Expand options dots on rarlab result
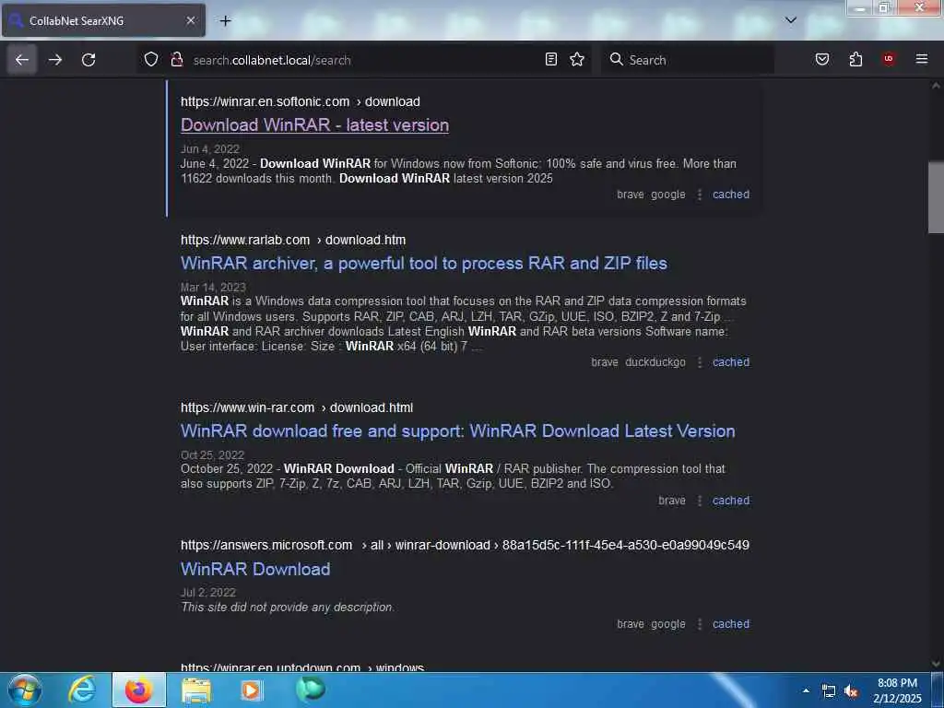Viewport: 944px width, 708px height. coord(699,361)
